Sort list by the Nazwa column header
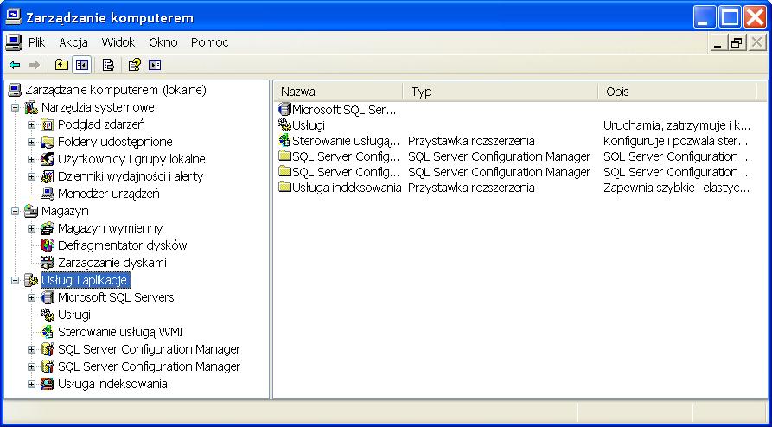 point(338,92)
